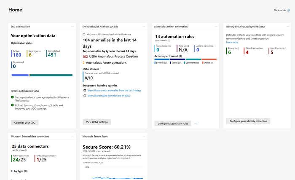Viewport: 295px width, 180px height.
Task: Click the orange Owner bar segment
Action: [x=209, y=59]
